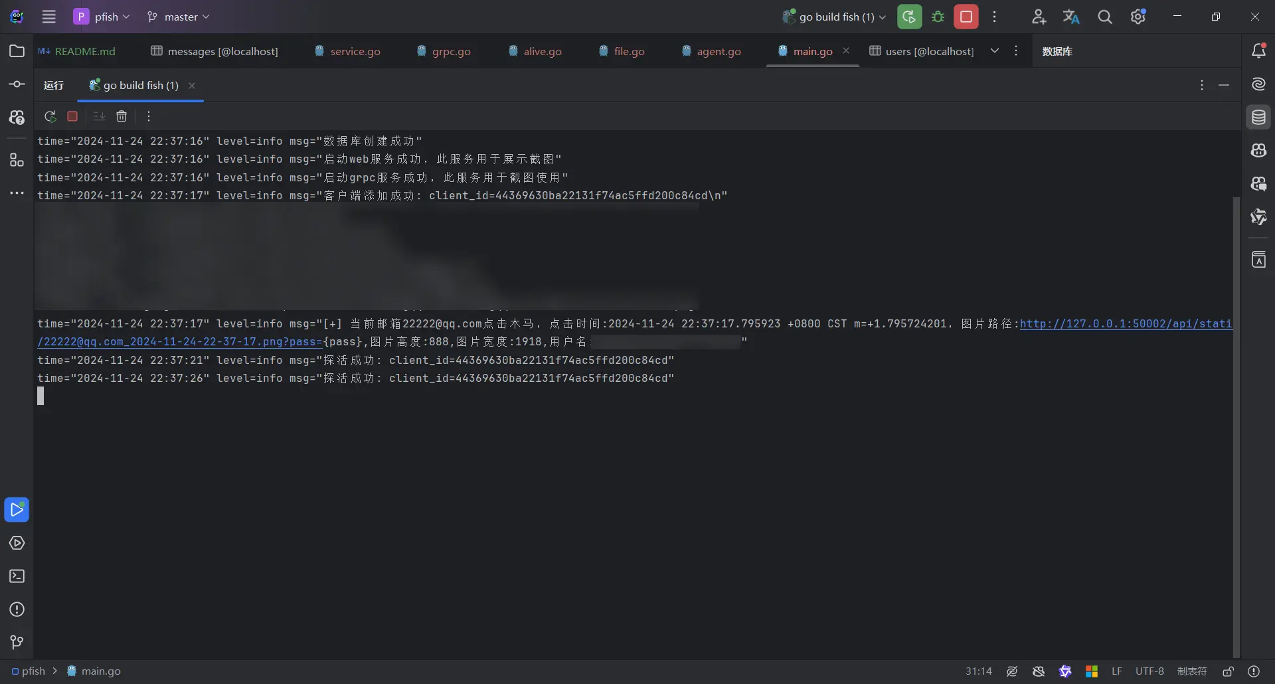Stop the running process in Run toolbar
Image resolution: width=1275 pixels, height=684 pixels.
point(72,117)
